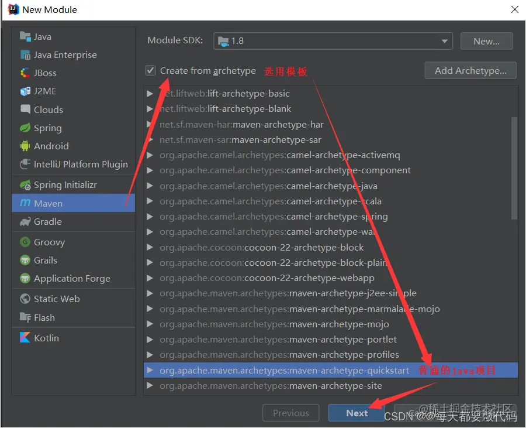Select the J2ME phone icon
Screen dimensions: 526x428
click(25, 91)
